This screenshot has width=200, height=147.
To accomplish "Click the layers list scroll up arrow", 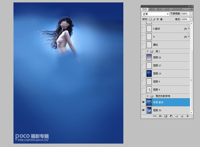I will click(x=191, y=24).
